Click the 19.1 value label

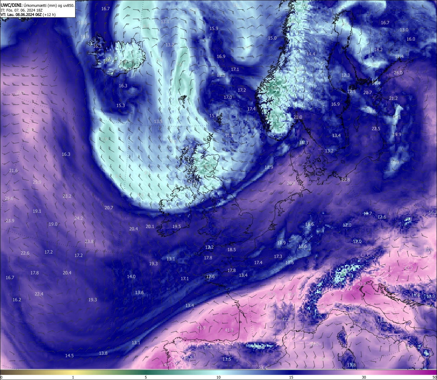37,211
